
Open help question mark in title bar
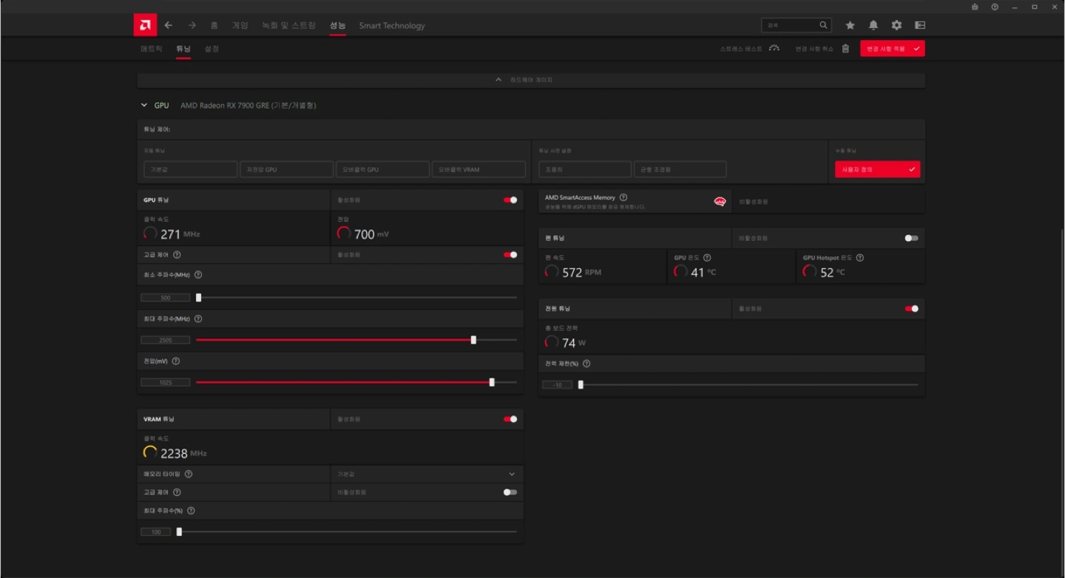click(995, 7)
